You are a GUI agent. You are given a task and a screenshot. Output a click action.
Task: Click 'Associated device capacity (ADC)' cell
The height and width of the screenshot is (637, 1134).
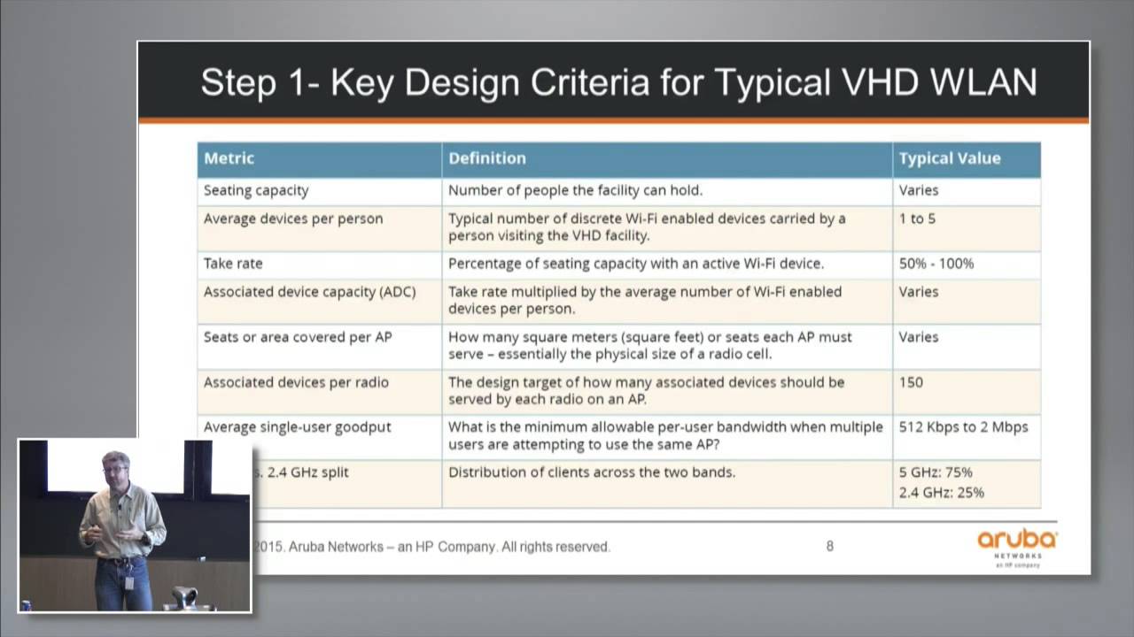319,302
